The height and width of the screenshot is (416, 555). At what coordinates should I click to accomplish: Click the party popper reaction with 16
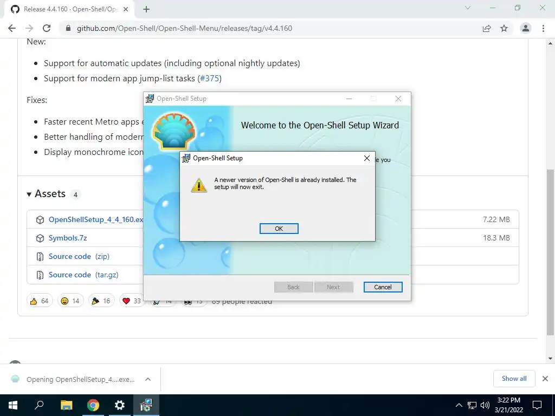(101, 301)
